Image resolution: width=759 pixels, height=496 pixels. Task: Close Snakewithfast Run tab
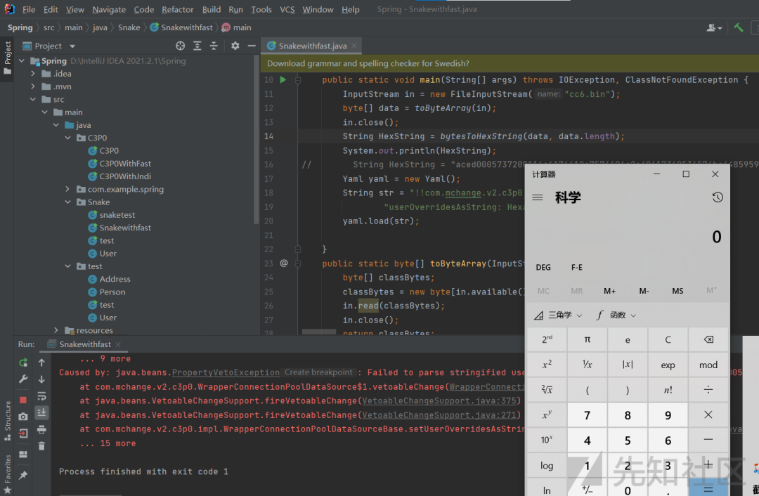(118, 344)
